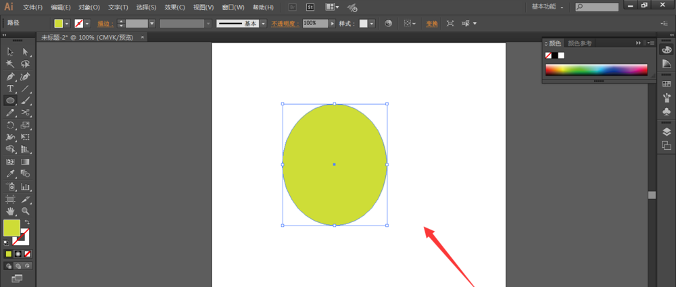
Task: Open the 文字(T) menu
Action: click(x=118, y=7)
